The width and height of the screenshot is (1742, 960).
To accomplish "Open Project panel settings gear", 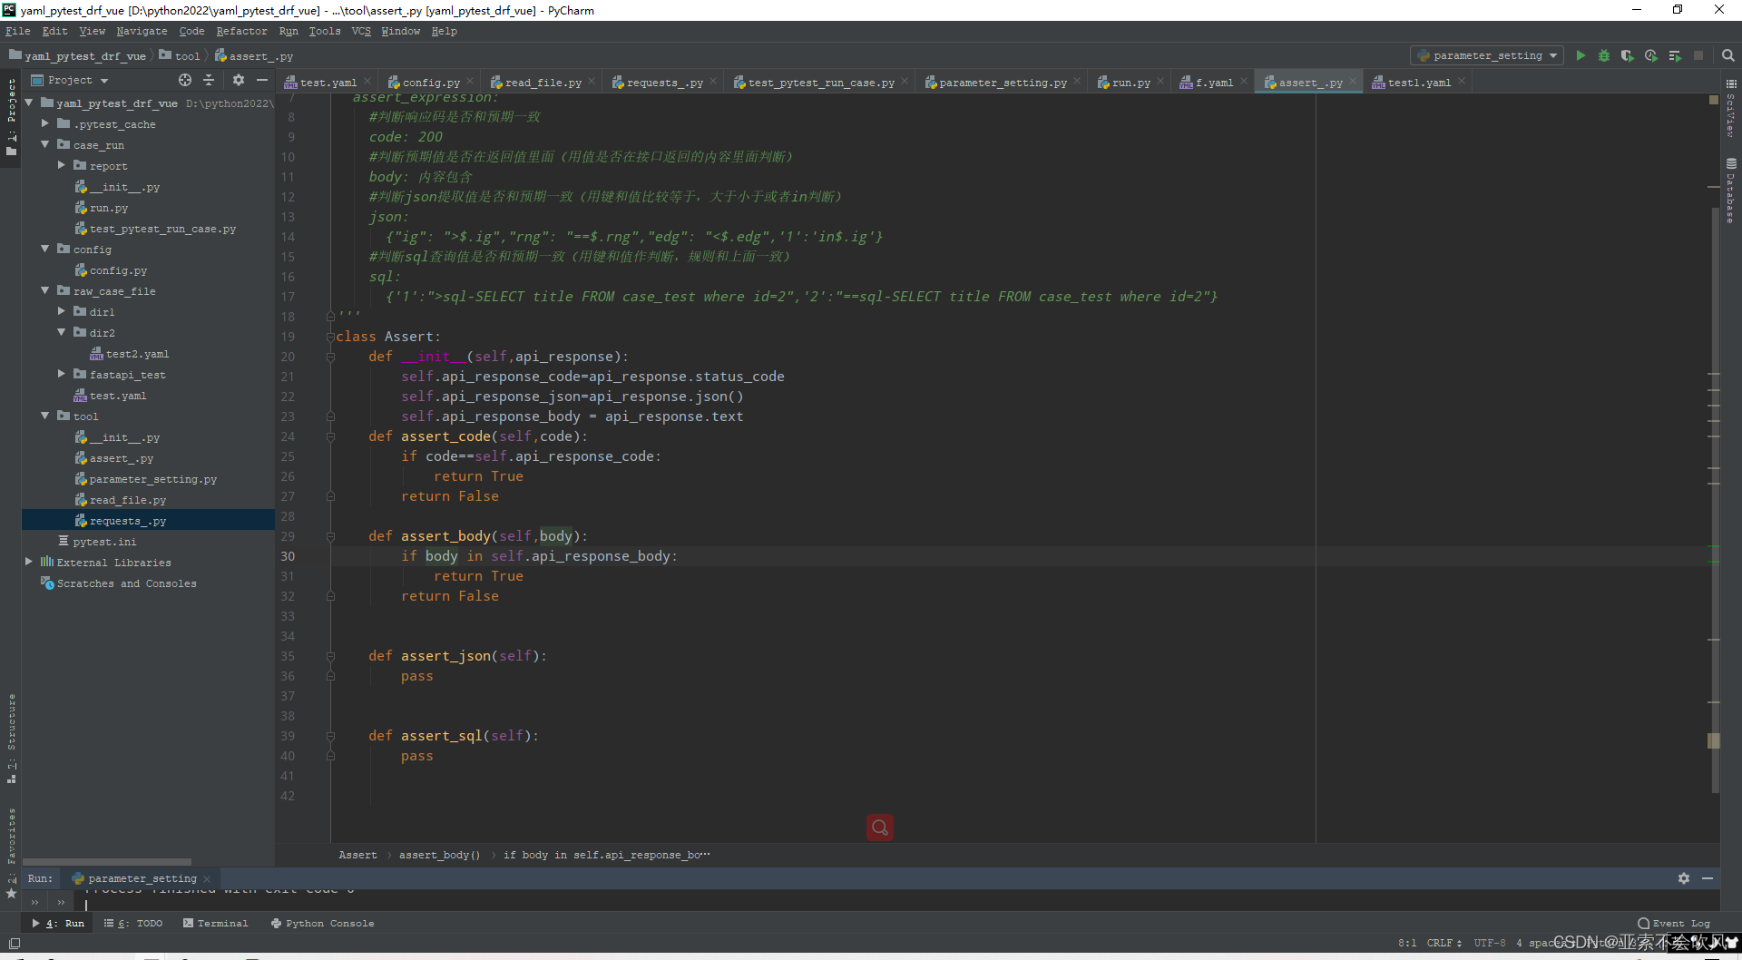I will point(239,80).
